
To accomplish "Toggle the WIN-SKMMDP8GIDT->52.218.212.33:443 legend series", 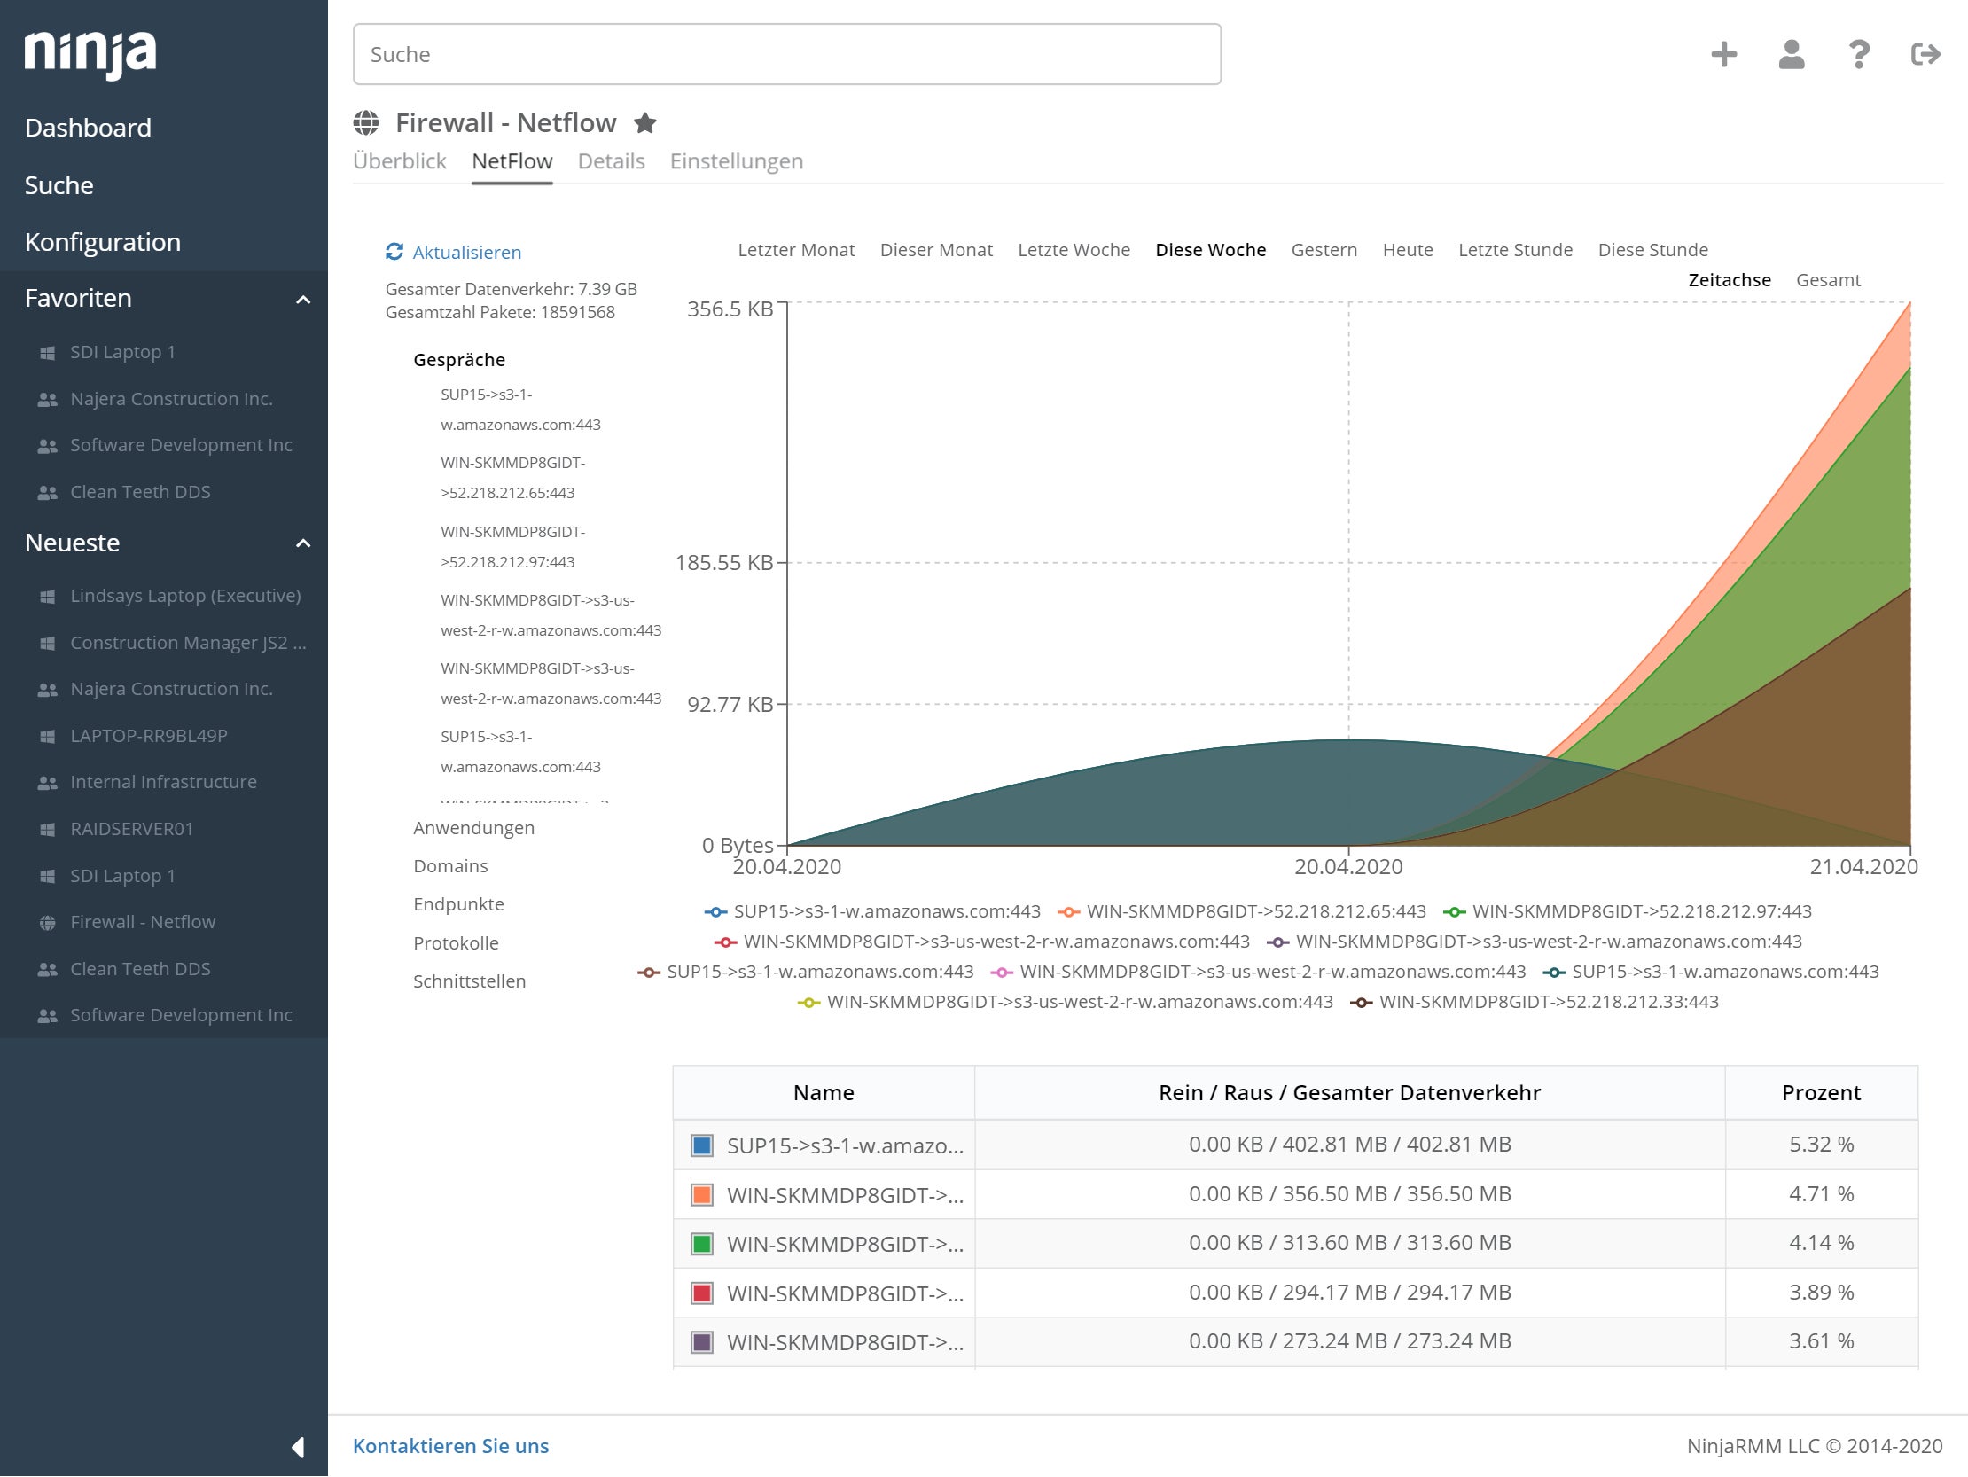I will click(x=1547, y=1002).
